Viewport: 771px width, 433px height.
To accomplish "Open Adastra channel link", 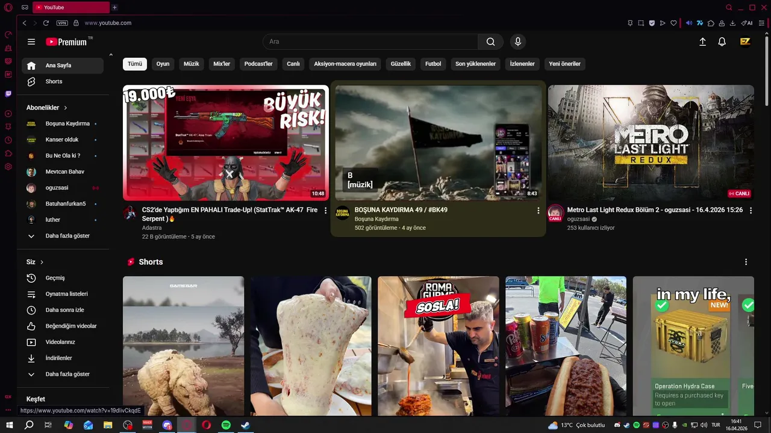I will coord(152,228).
